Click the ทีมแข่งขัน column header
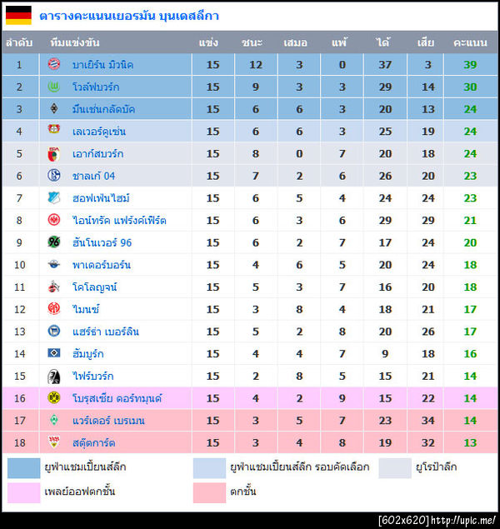This screenshot has height=529, width=500. [x=74, y=42]
